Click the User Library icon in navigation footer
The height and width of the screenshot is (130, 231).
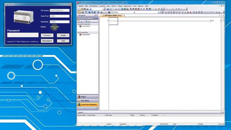coord(79,100)
